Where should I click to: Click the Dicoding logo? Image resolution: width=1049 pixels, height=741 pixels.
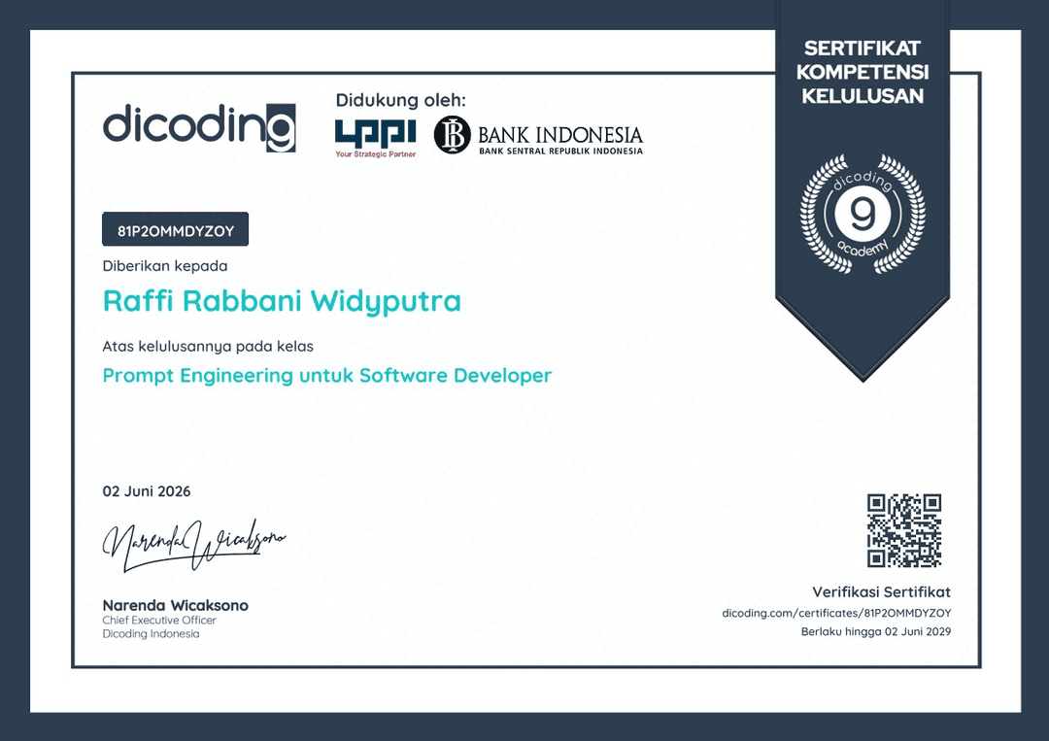pyautogui.click(x=199, y=127)
